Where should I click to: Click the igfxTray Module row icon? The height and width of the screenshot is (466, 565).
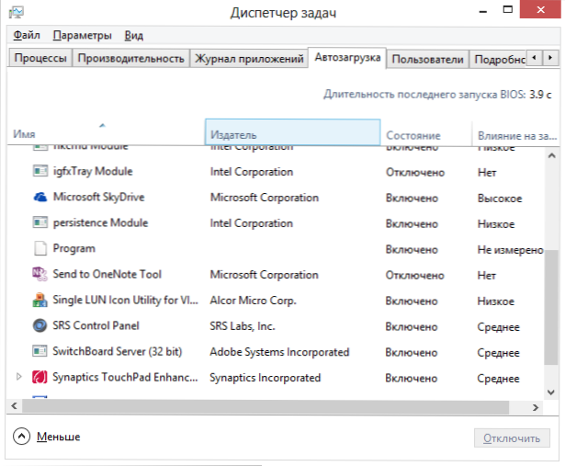(40, 171)
